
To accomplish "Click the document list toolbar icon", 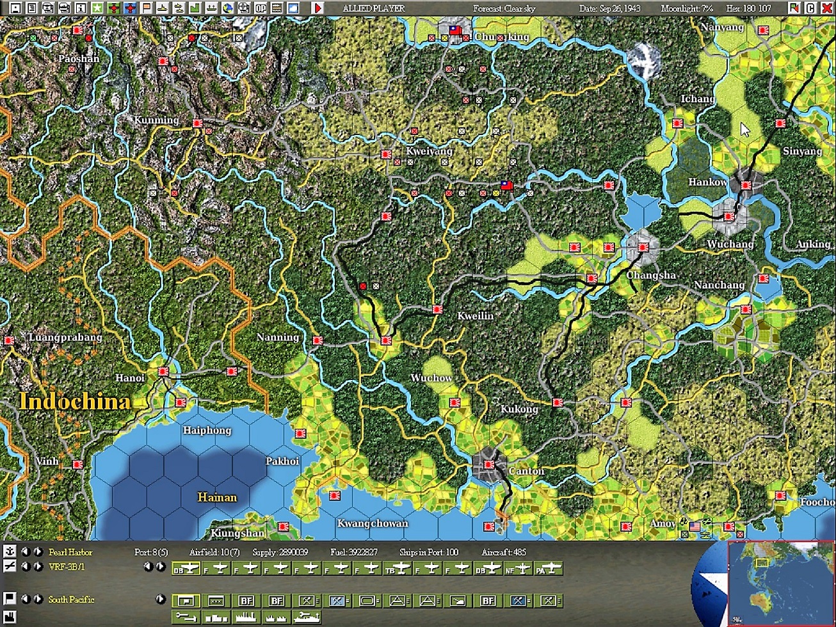I will point(31,8).
